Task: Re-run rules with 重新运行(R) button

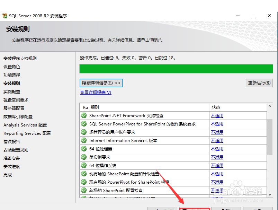Action: [x=259, y=83]
